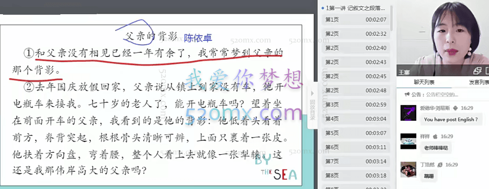Switch to the 聊天列表 tab
489x189 pixels.
click(x=424, y=82)
